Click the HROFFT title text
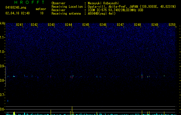The width and height of the screenshot is (181, 115). (29, 2)
